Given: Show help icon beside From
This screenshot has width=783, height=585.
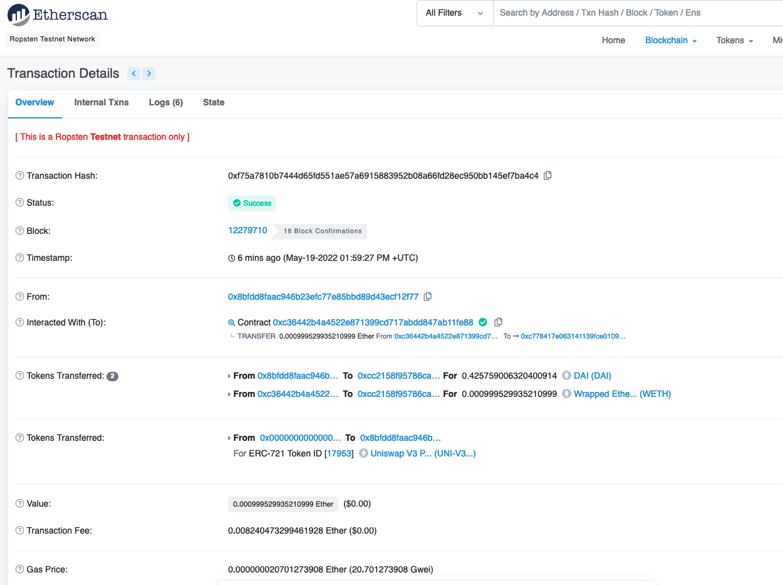Looking at the screenshot, I should (x=19, y=297).
